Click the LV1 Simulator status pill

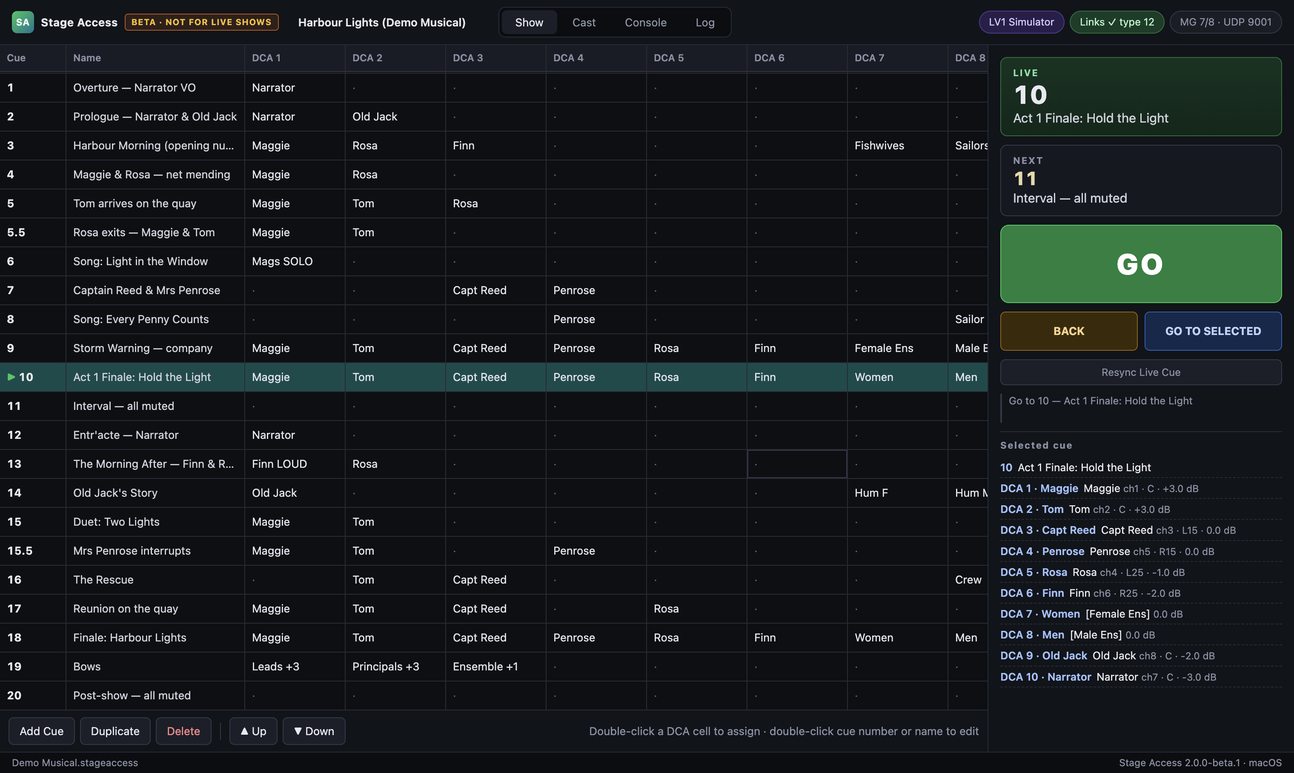pos(1021,23)
